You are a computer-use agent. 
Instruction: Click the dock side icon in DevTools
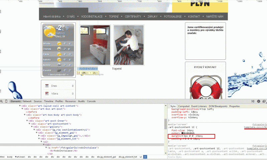tap(264, 101)
